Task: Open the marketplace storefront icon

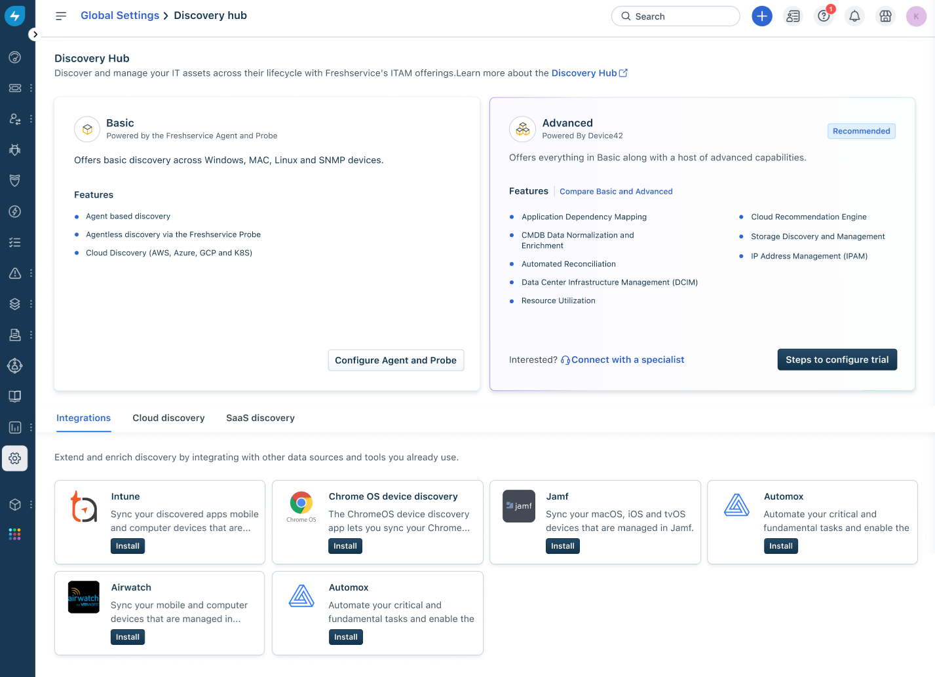Action: pyautogui.click(x=885, y=16)
